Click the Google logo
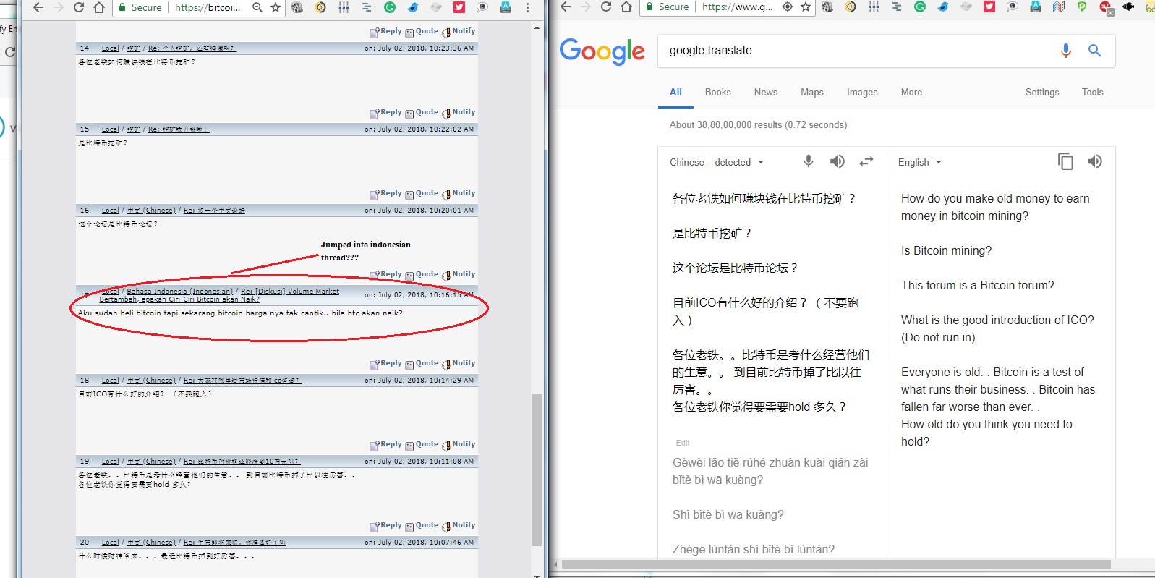1155x578 pixels. pos(602,51)
